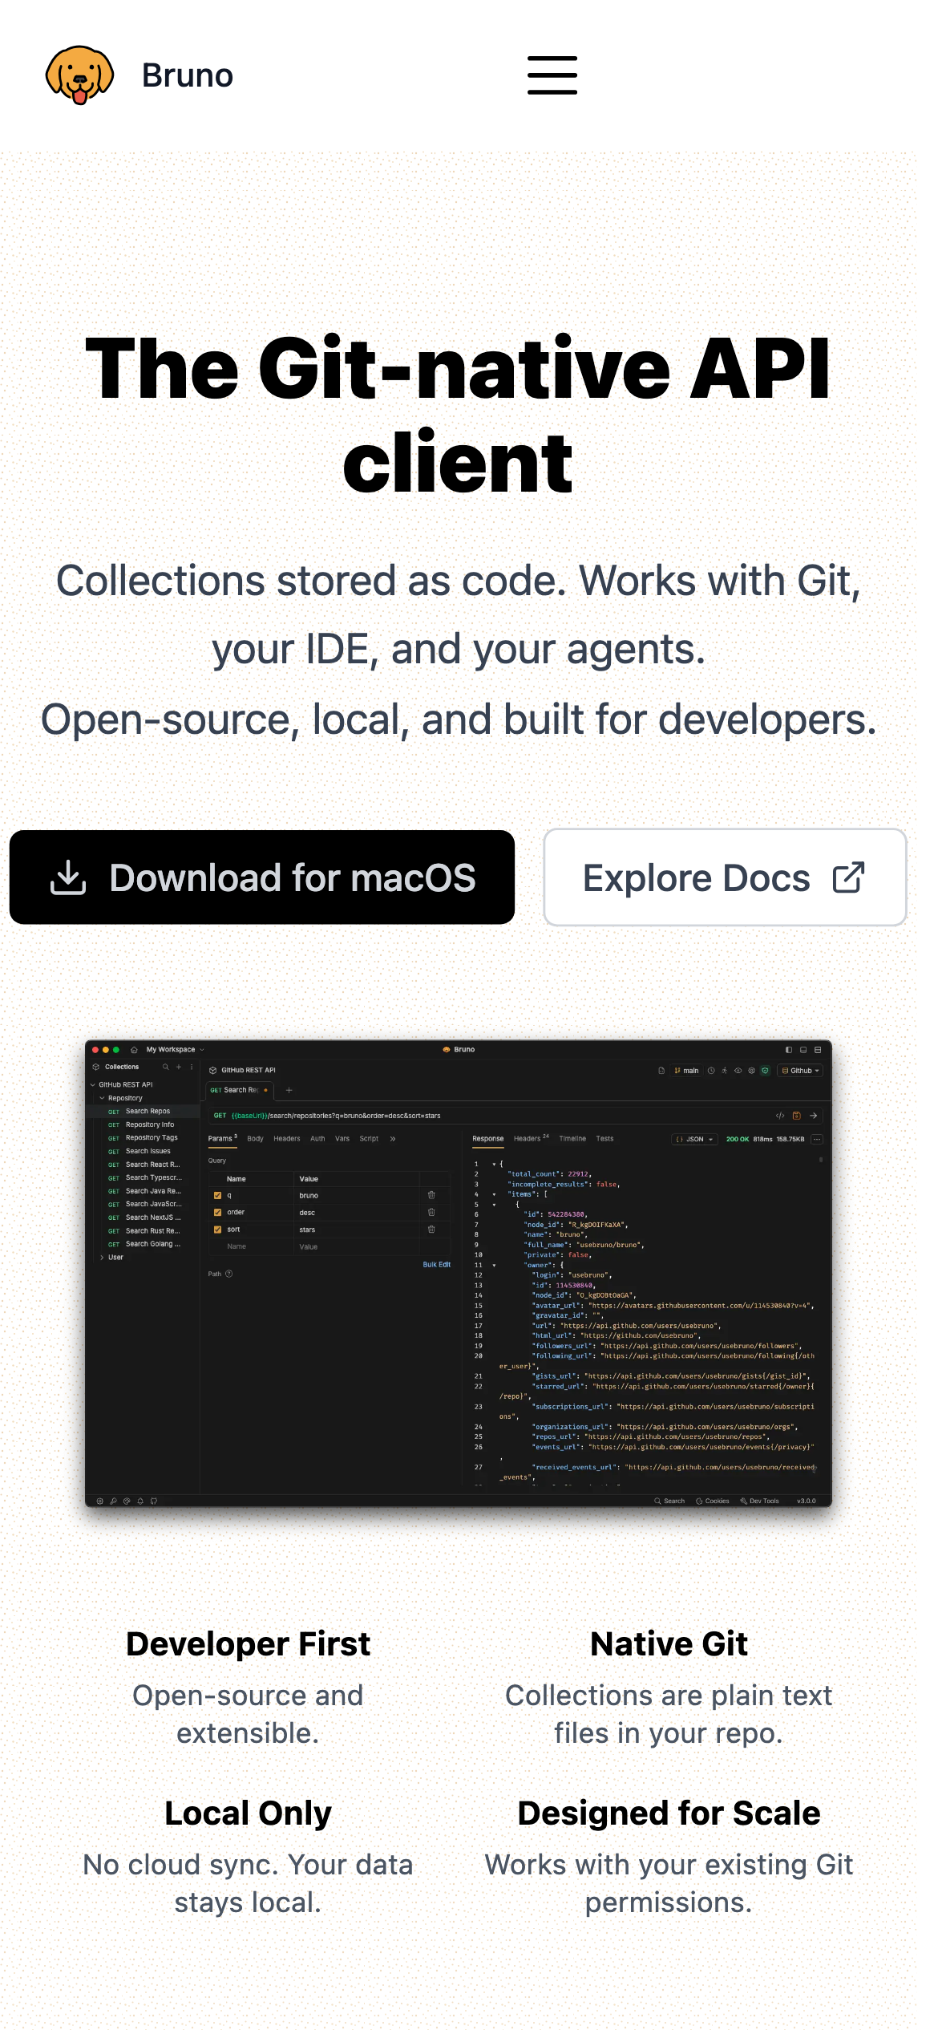Expand the User folder in sidebar
This screenshot has height=2030, width=938.
click(x=115, y=1258)
